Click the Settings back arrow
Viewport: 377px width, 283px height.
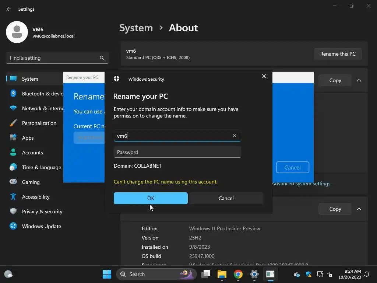9,9
